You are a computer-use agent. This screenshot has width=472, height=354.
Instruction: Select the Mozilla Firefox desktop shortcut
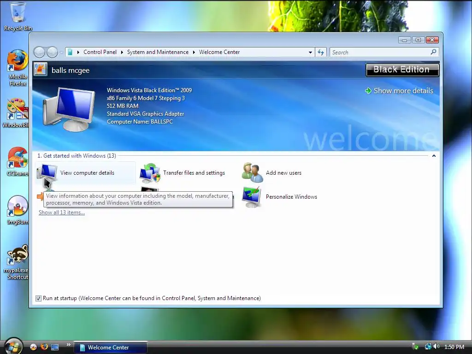pyautogui.click(x=18, y=68)
